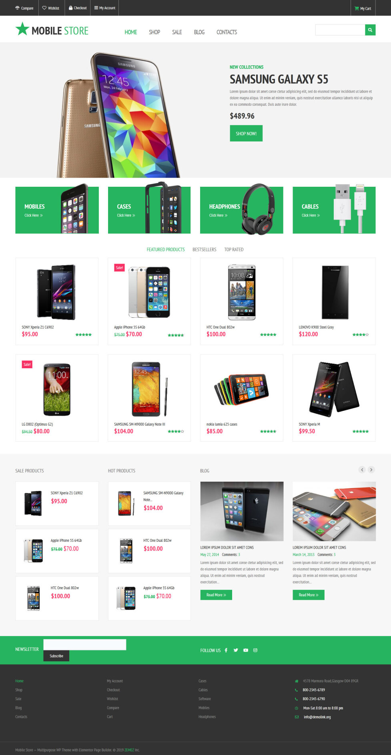The image size is (391, 755).
Task: Open the My Cart icon
Action: pyautogui.click(x=363, y=8)
